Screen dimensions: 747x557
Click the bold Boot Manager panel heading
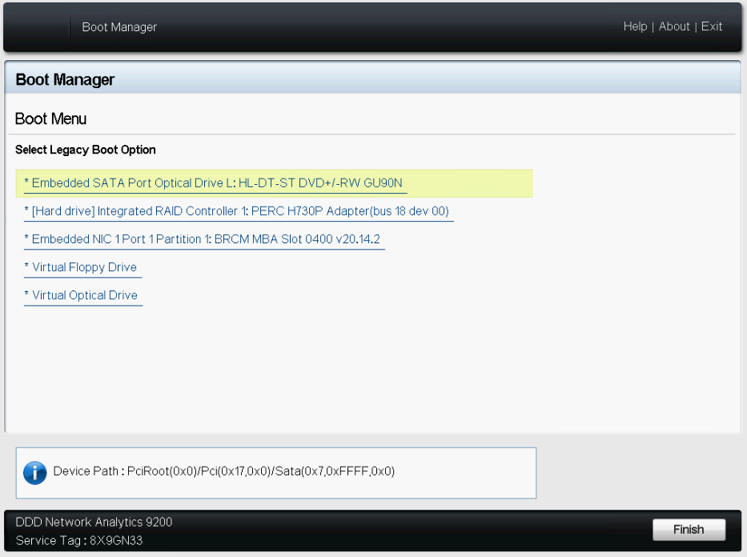(65, 80)
